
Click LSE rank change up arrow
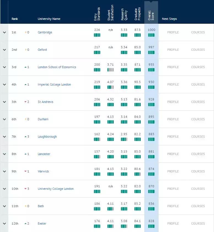[25, 67]
